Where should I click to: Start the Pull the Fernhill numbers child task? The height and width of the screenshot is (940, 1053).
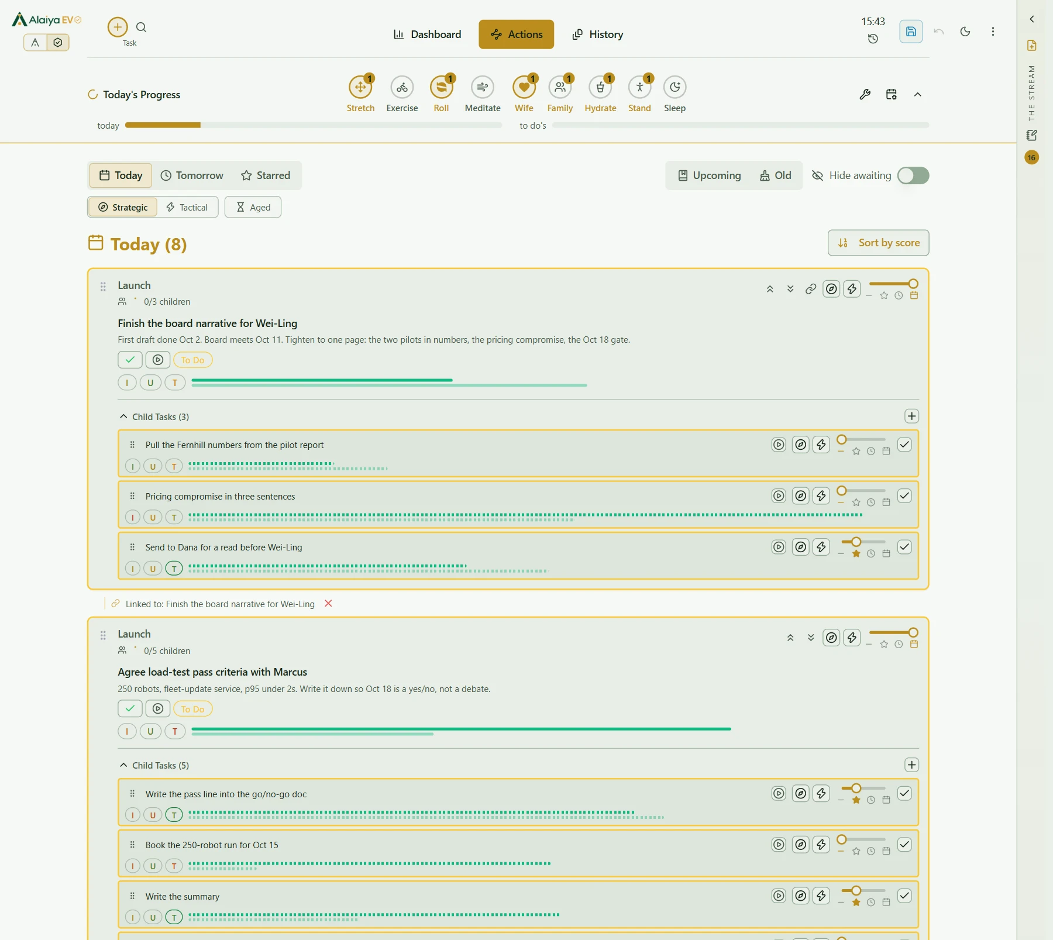[779, 445]
